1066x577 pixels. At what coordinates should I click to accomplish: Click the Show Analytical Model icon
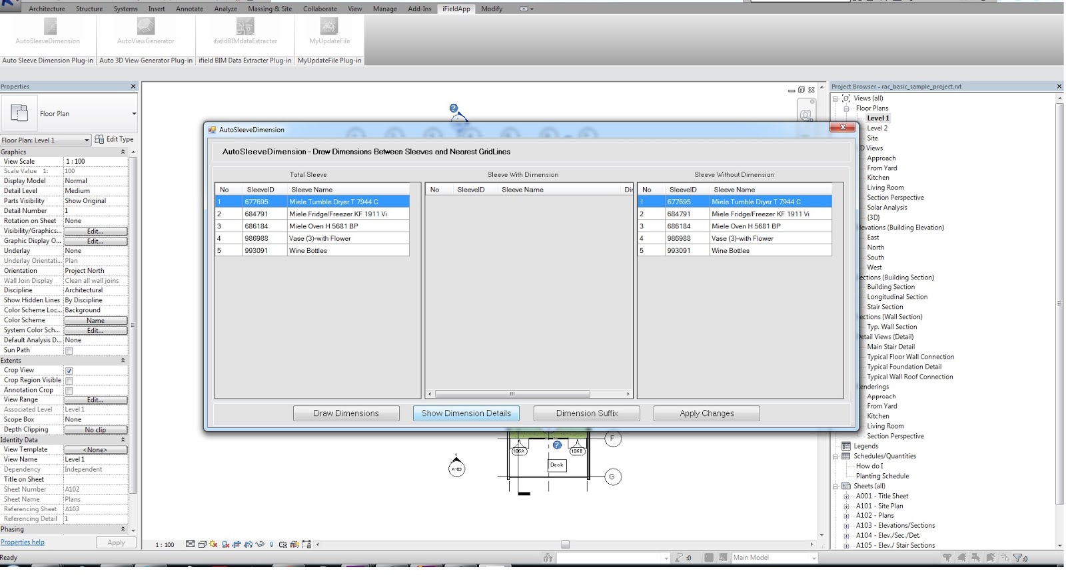(294, 544)
